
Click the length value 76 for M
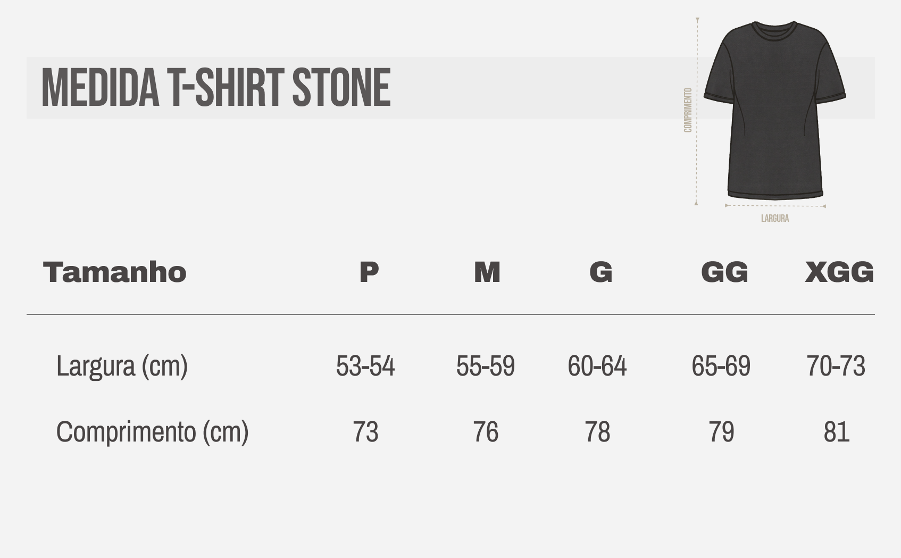click(x=486, y=431)
